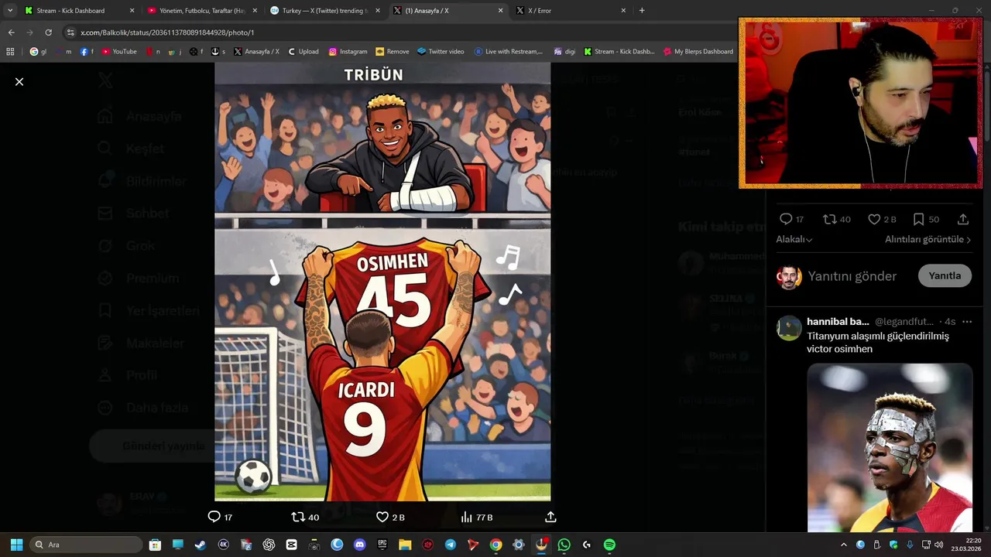This screenshot has width=991, height=557.
Task: Open Chrome from the taskbar
Action: [x=495, y=545]
